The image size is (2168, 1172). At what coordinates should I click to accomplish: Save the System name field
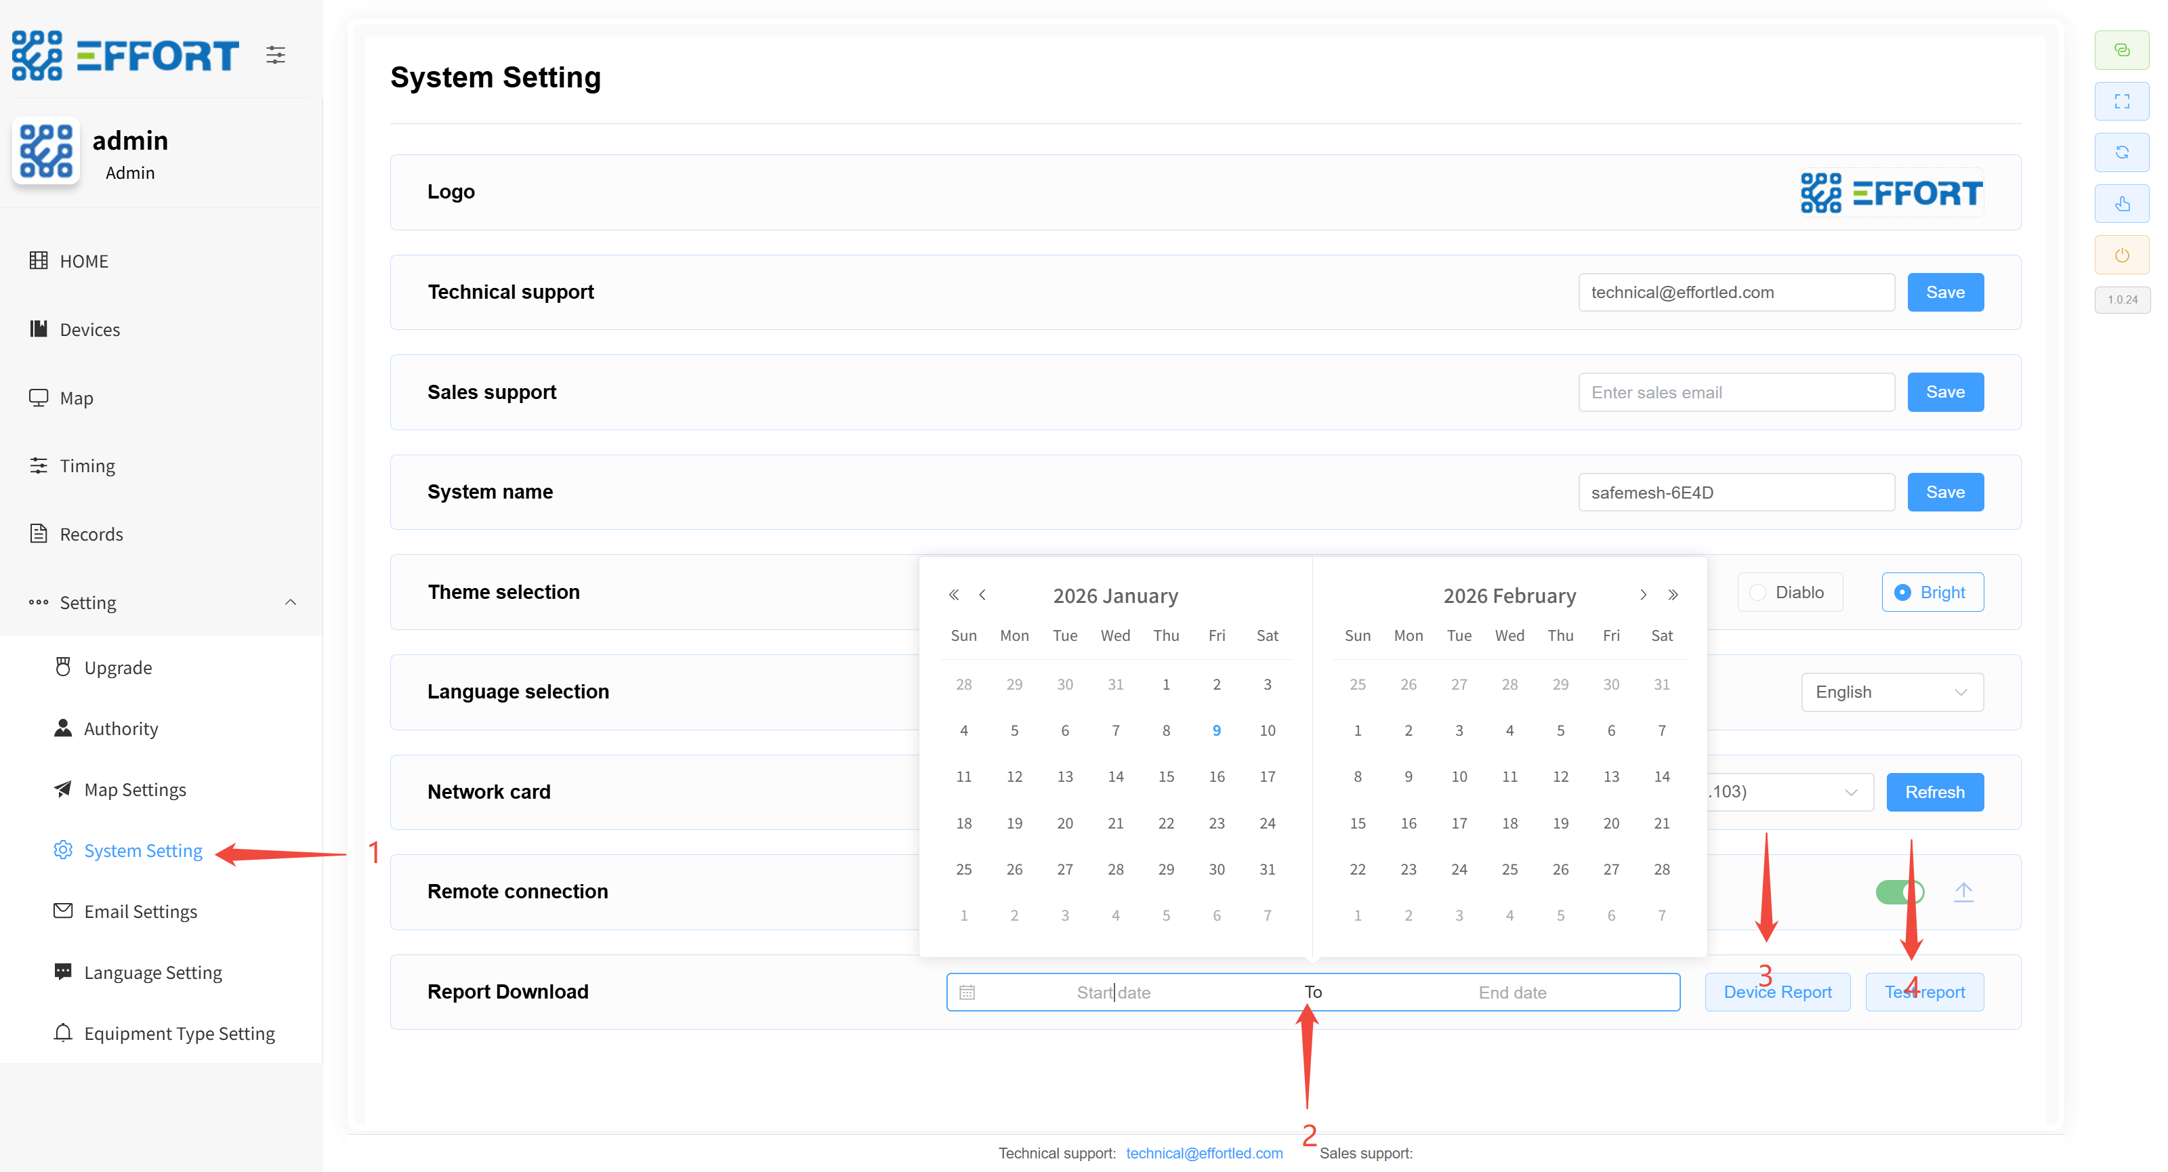tap(1944, 493)
